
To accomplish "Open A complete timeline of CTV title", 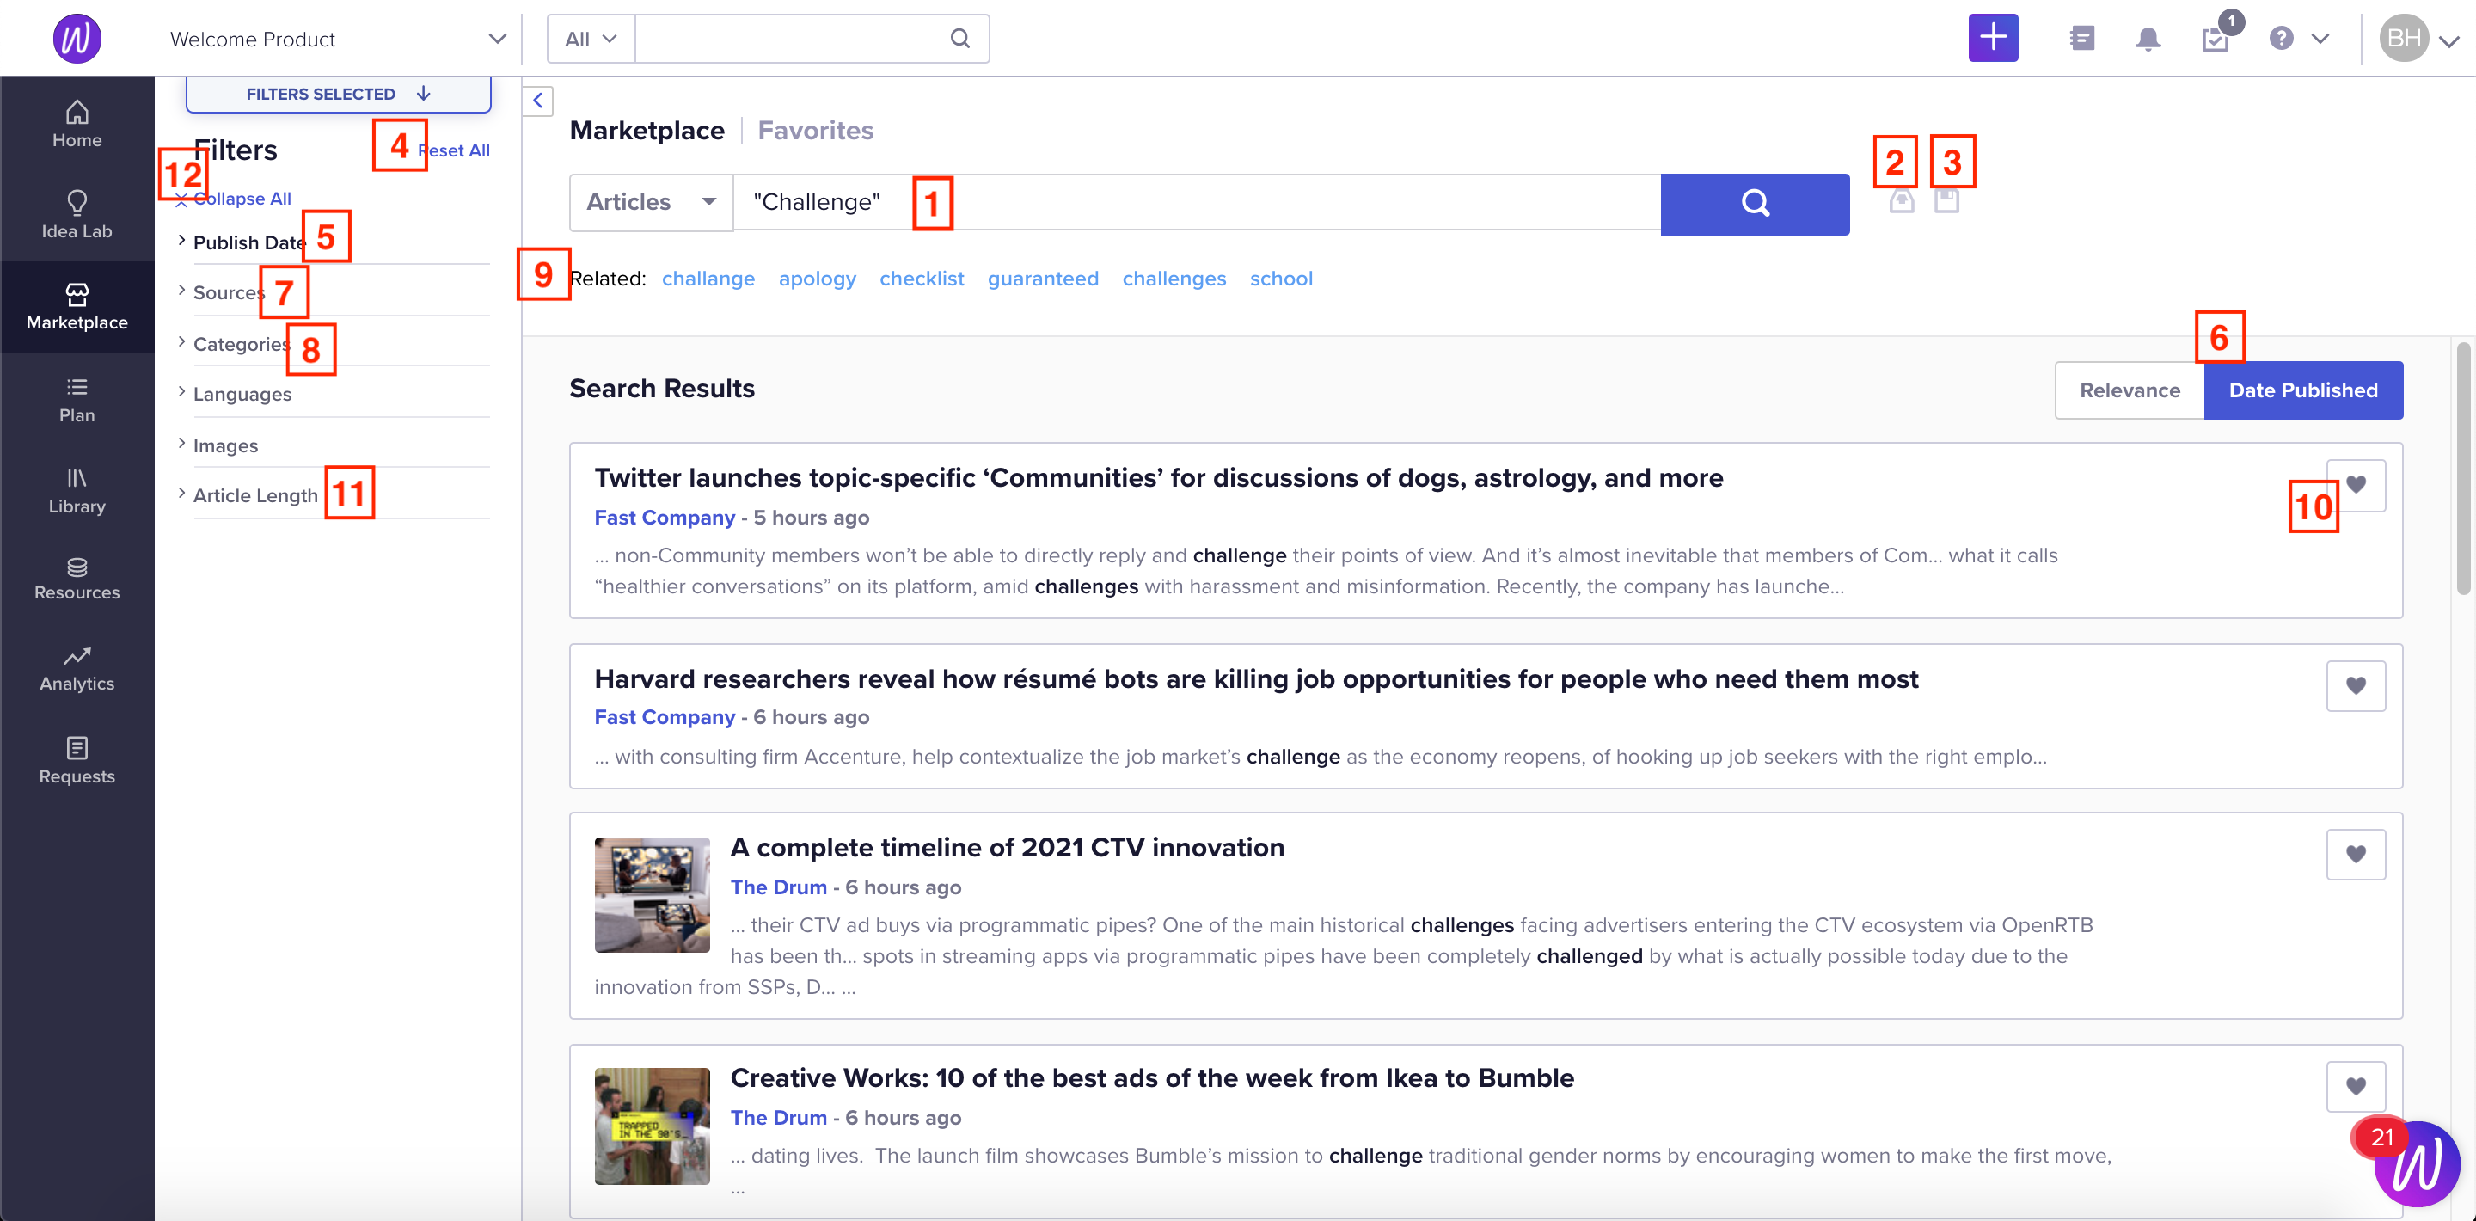I will tap(1007, 847).
